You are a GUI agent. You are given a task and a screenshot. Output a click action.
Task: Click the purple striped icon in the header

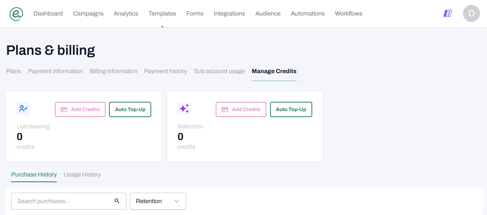point(448,13)
